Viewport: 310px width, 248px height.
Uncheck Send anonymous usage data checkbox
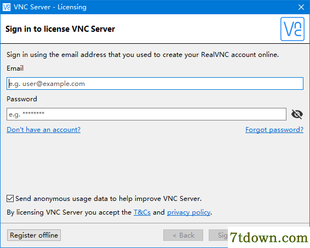(10, 198)
